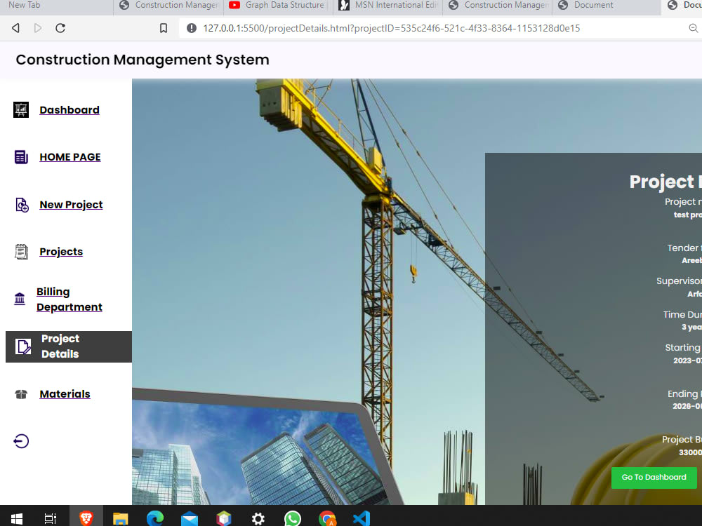Select the Project Details document icon
Image resolution: width=702 pixels, height=526 pixels.
click(x=23, y=346)
